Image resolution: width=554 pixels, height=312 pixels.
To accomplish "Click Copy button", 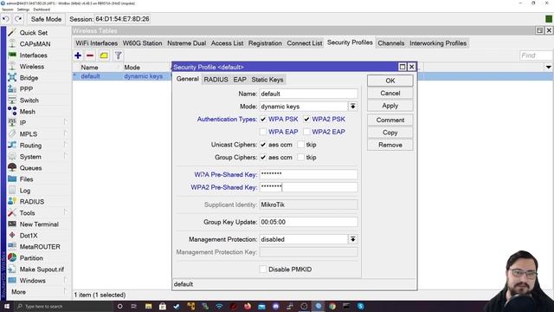I will pos(390,133).
